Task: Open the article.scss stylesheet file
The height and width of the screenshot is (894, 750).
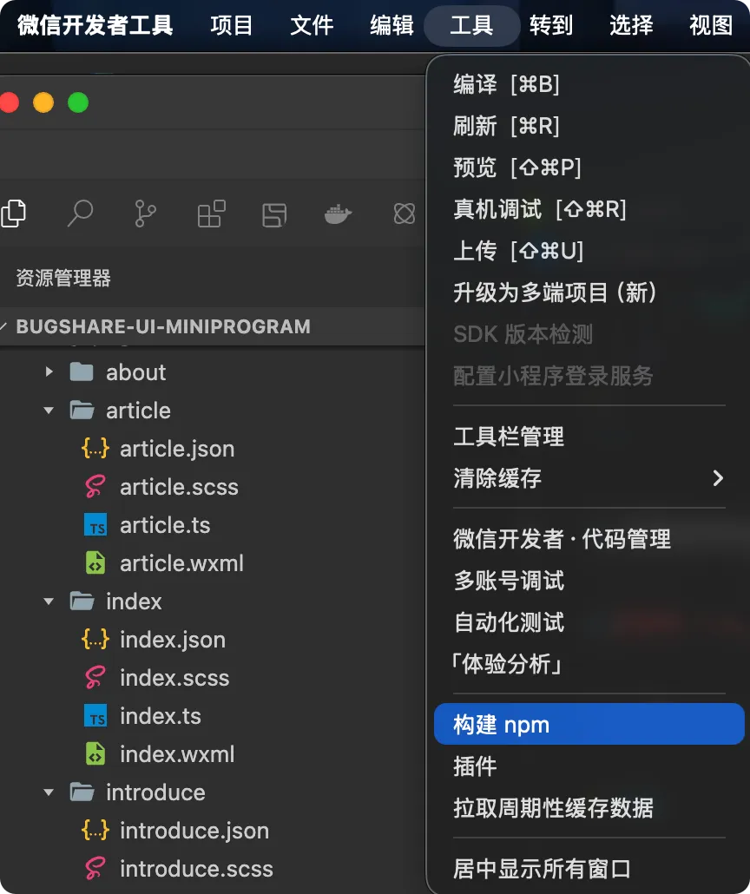Action: tap(179, 487)
